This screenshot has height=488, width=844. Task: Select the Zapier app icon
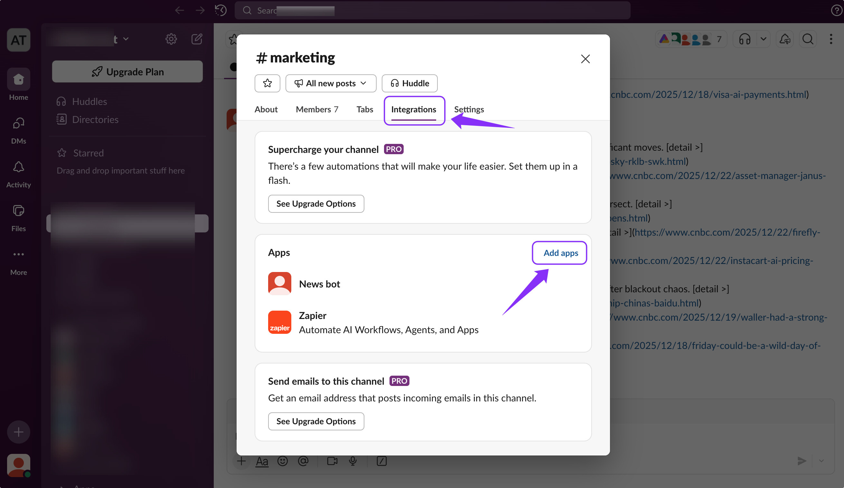pos(279,322)
